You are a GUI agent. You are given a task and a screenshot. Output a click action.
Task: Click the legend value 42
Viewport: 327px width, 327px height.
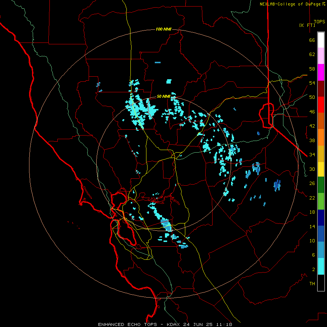(x=312, y=126)
